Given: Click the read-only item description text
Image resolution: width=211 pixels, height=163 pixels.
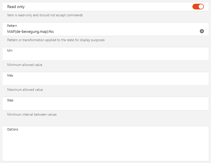Looking at the screenshot, I should point(45,15).
